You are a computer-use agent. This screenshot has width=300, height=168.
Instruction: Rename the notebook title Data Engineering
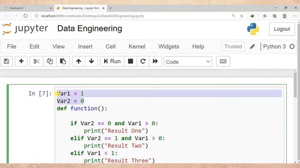coord(90,28)
